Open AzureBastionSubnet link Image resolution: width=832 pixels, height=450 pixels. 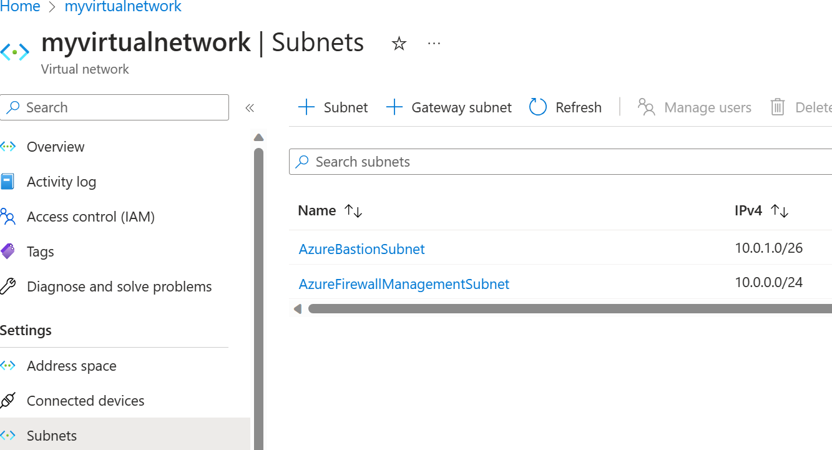pos(361,249)
